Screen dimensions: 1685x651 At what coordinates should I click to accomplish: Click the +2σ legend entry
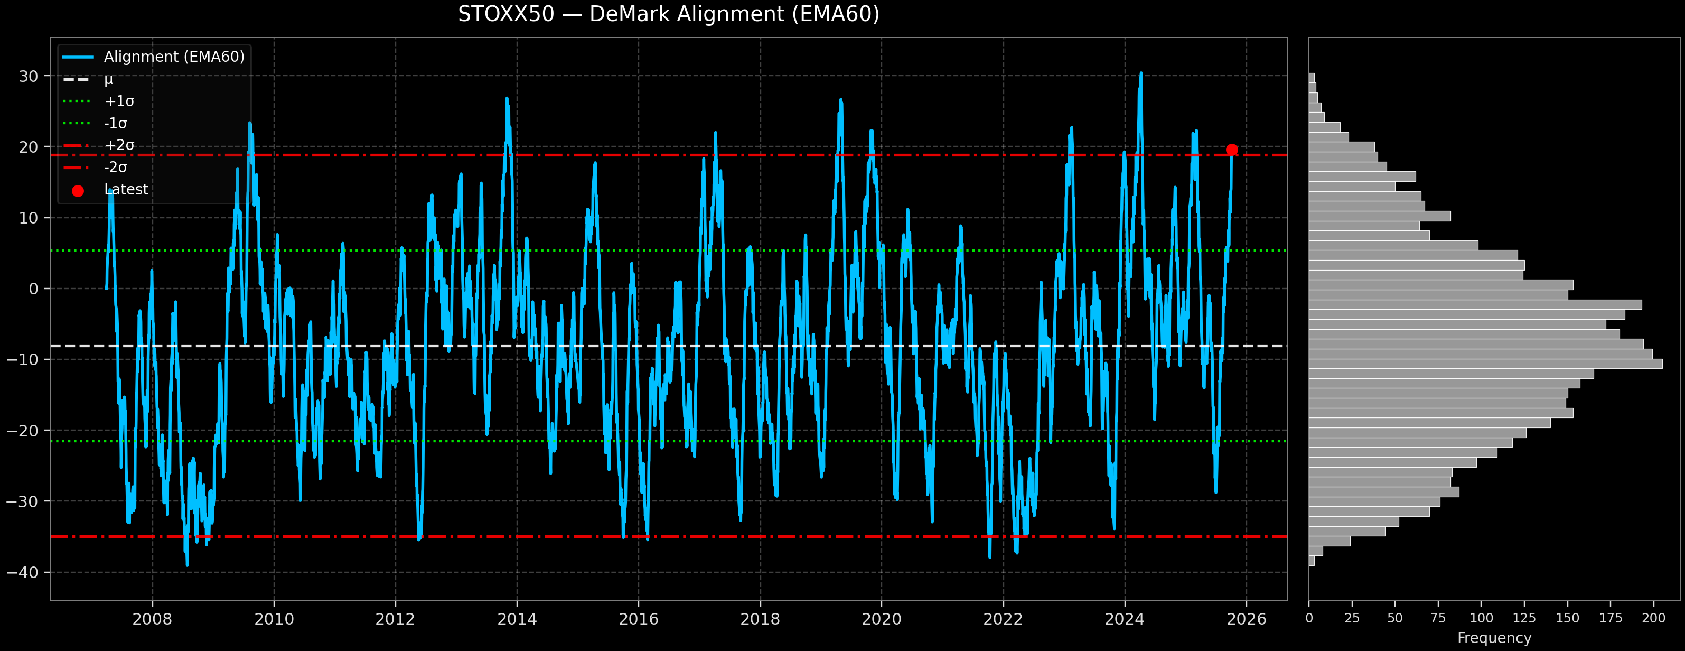click(x=119, y=145)
